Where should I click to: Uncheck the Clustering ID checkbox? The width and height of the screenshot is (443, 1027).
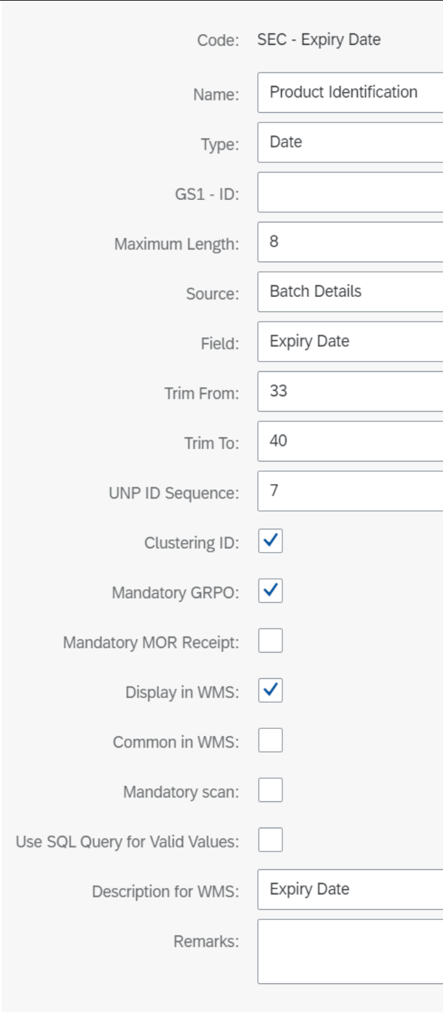tap(271, 541)
